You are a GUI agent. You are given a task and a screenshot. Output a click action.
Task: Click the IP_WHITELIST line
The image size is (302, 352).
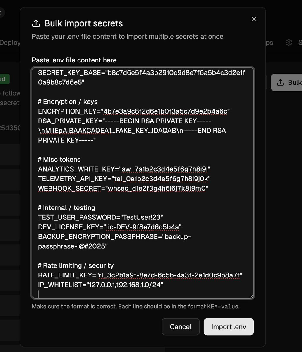coord(100,285)
